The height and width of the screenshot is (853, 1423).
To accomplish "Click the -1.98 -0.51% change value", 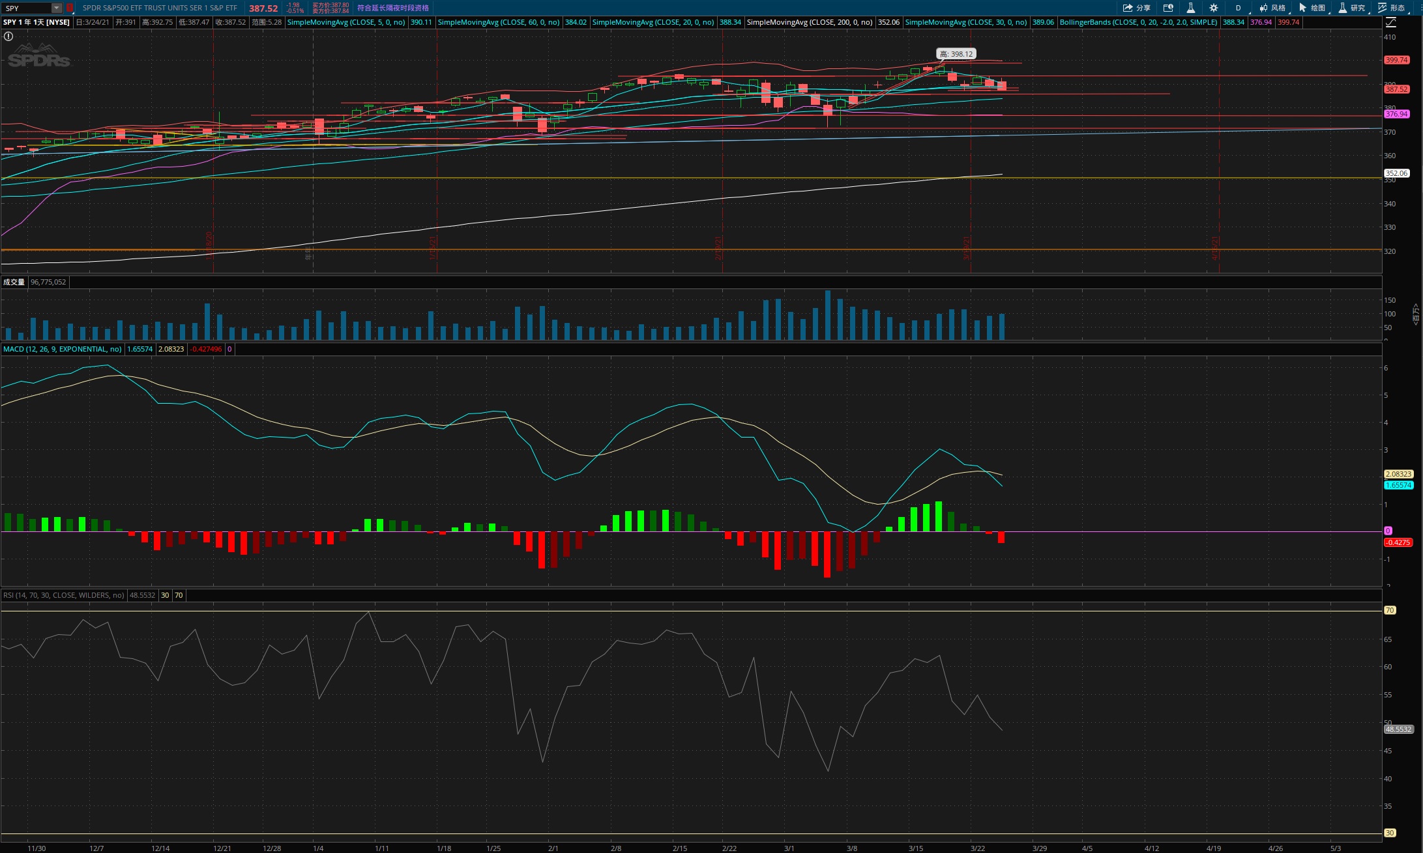I will coord(295,8).
